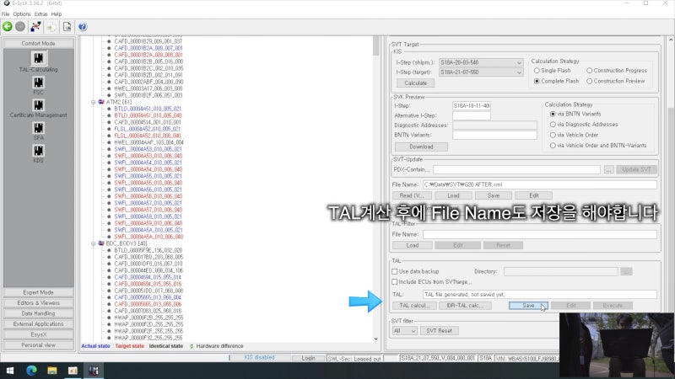Click the SVT Reset button
The height and width of the screenshot is (379, 675).
[439, 331]
